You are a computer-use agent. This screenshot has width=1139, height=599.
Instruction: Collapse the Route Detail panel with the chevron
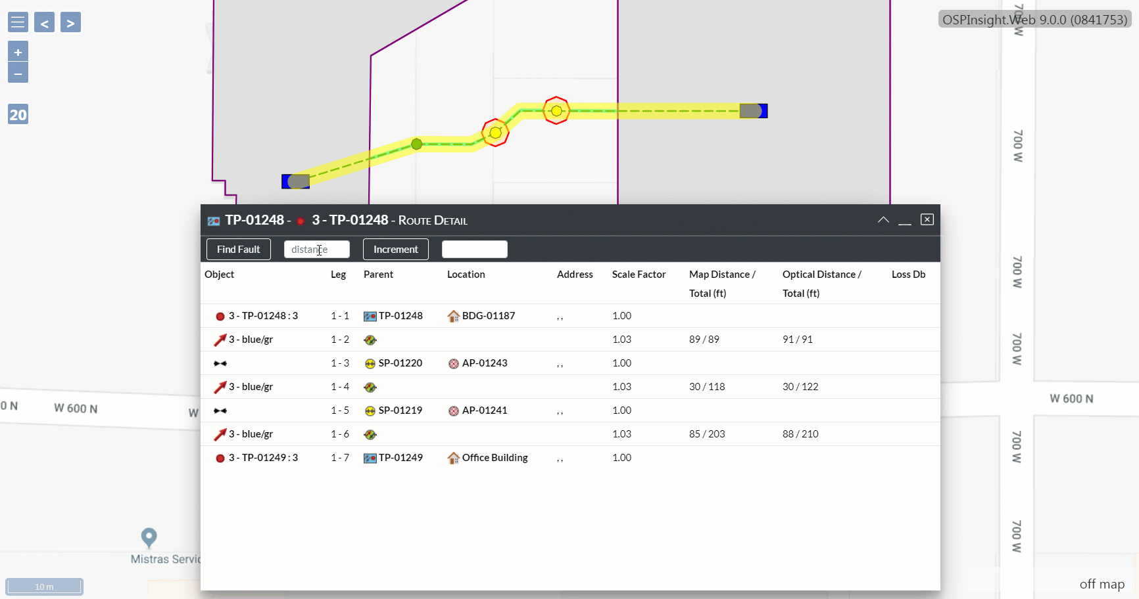coord(883,220)
